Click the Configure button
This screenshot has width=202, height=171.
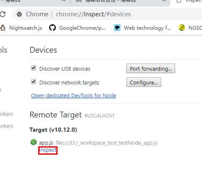144,82
